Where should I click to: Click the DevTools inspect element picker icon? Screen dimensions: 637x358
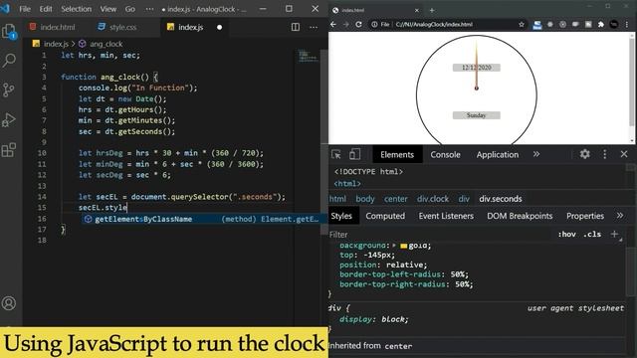click(336, 154)
